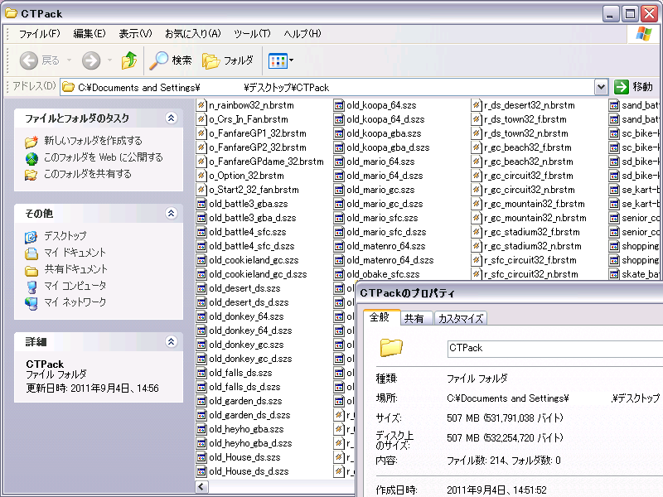Screen dimensions: 663x497
Task: Select r_gc_beach32_f.brstm file icon
Action: (x=477, y=147)
